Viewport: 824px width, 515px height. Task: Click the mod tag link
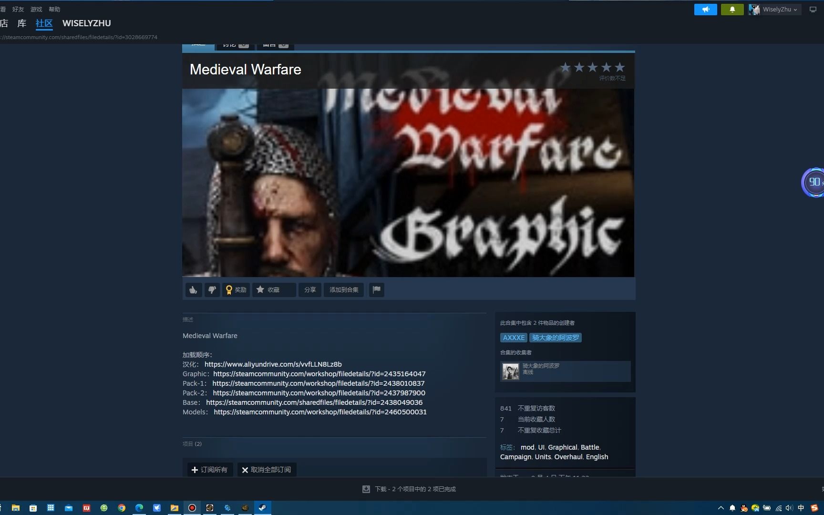527,447
